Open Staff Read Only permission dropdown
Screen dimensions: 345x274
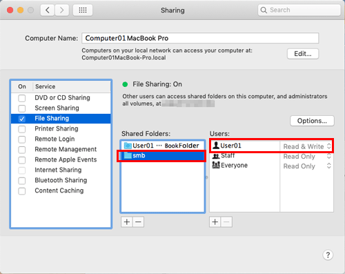(x=307, y=157)
